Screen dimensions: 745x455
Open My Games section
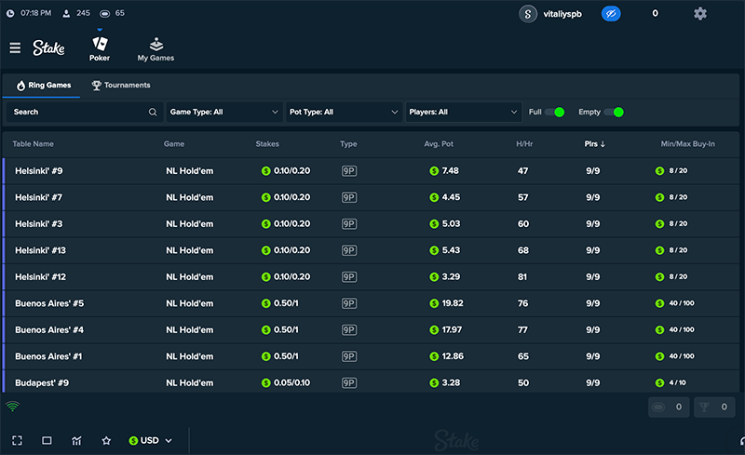pyautogui.click(x=156, y=48)
